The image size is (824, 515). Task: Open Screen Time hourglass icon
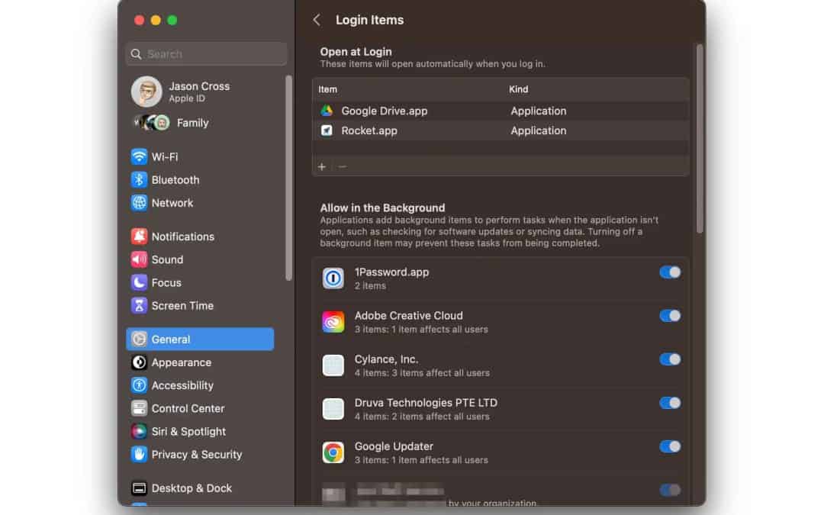tap(139, 305)
